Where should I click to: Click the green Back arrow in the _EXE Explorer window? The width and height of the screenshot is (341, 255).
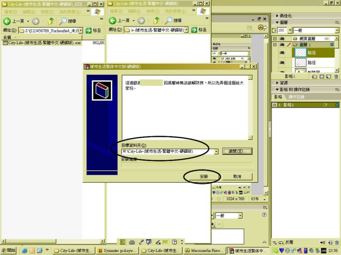[x=7, y=21]
